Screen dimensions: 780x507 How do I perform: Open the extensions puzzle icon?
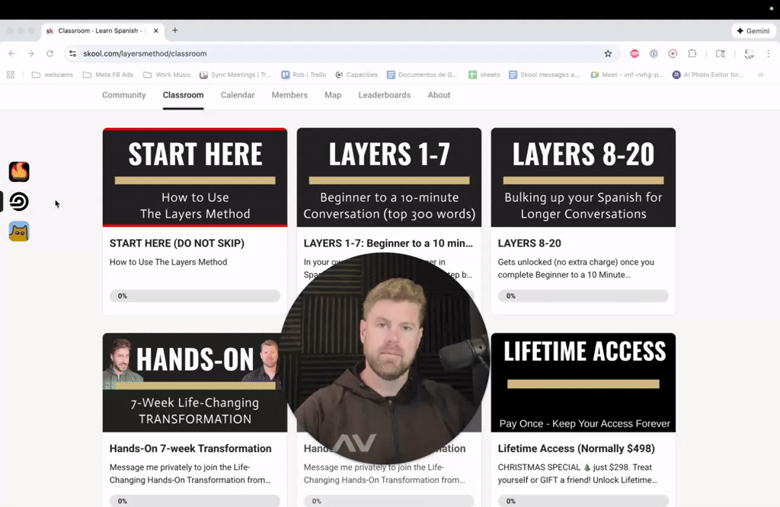coord(692,54)
